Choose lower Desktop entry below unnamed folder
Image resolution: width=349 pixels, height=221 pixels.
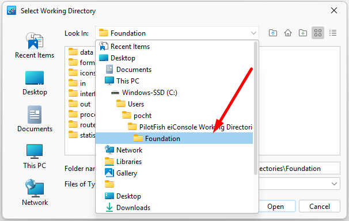coord(174,196)
